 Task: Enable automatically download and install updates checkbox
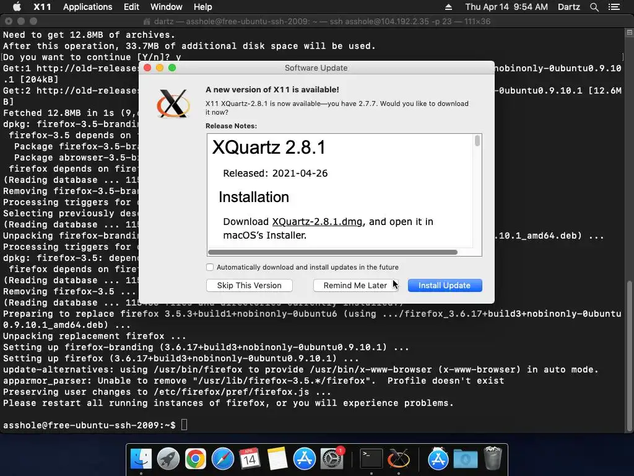pos(210,267)
